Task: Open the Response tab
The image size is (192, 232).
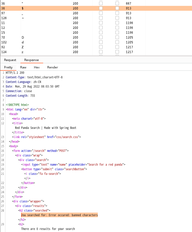Action: point(31,60)
